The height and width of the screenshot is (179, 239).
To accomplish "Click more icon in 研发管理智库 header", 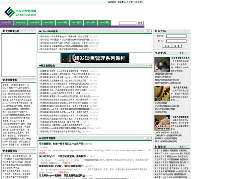I will click(147, 138).
